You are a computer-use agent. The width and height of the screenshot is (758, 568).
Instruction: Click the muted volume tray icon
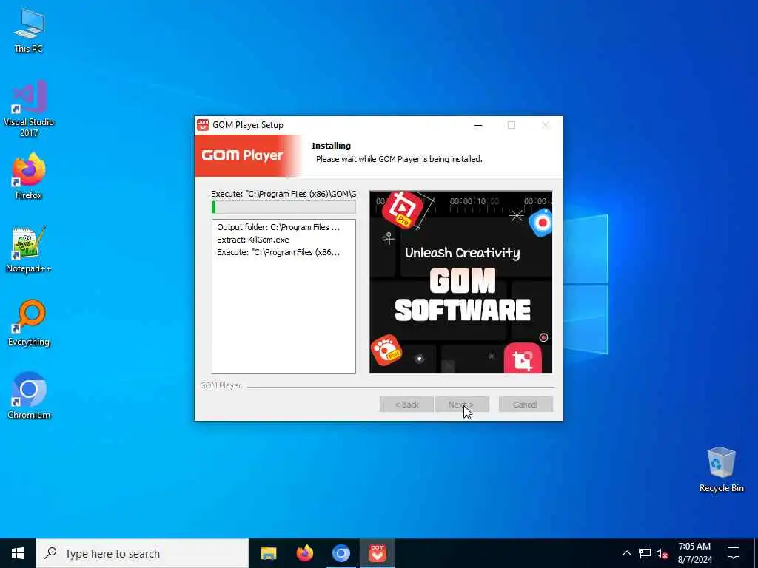click(662, 553)
